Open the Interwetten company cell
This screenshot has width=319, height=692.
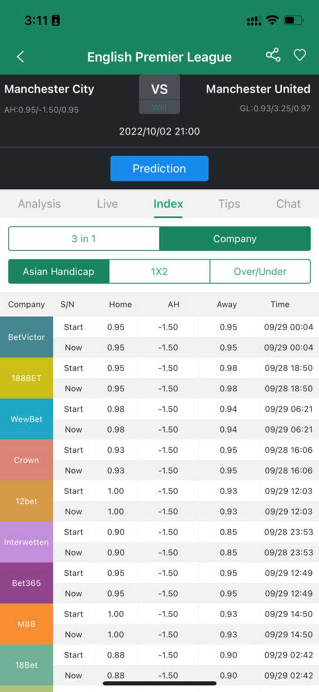pos(26,542)
